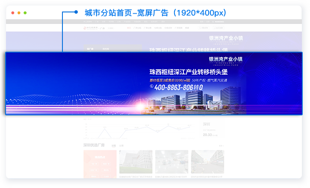310x188 pixels.
Task: Click the 深圳优选厂房 section heading
Action: (94, 145)
